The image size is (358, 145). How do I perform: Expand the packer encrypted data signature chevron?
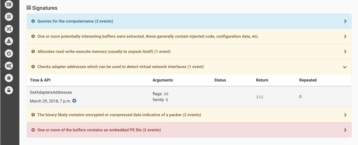click(345, 115)
